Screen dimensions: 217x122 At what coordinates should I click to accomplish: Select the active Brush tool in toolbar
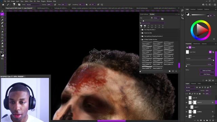click(x=2, y=14)
